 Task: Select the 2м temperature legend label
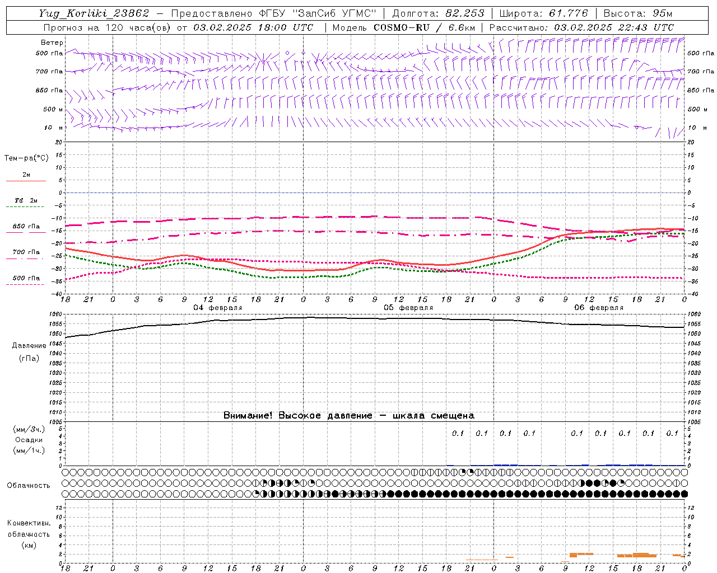[26, 175]
